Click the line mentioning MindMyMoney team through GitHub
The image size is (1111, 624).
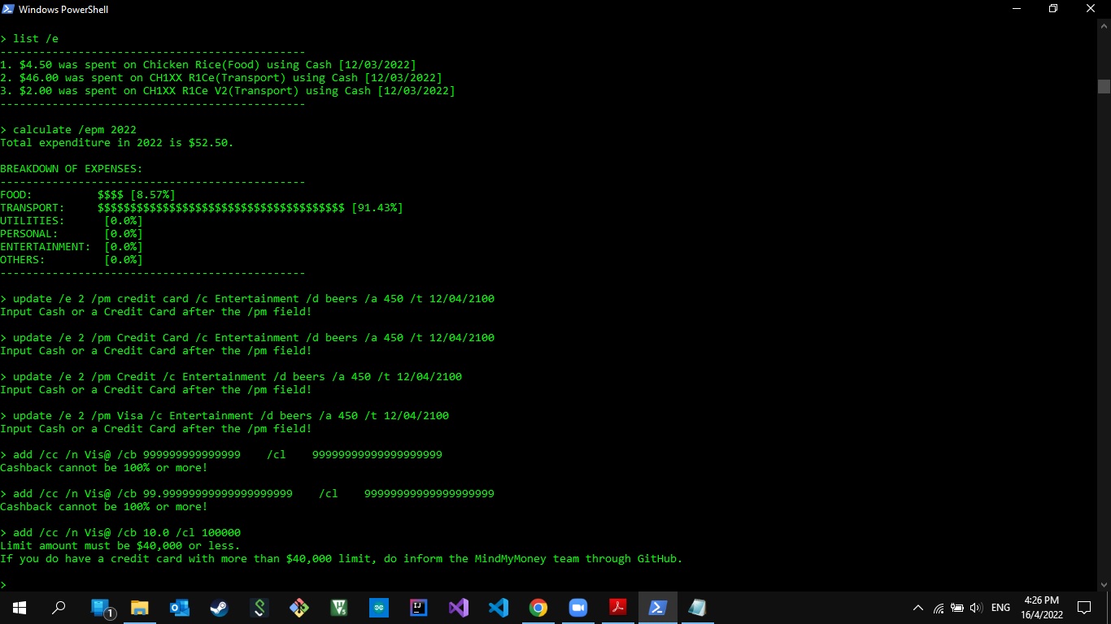click(342, 558)
